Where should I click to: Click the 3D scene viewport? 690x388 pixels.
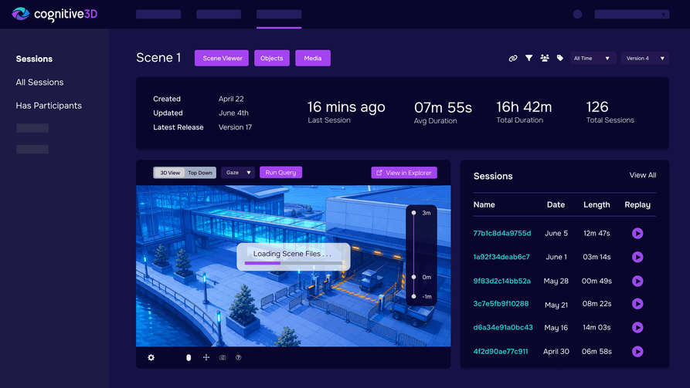293,266
